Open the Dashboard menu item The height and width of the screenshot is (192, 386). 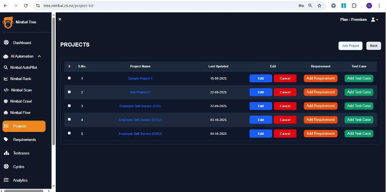coord(22,43)
